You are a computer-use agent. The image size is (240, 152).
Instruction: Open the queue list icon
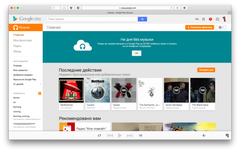[227, 135]
